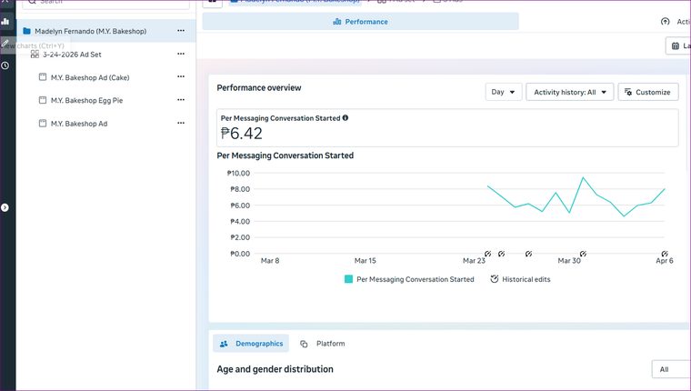The height and width of the screenshot is (391, 691).
Task: Open options menu for 3-24-2026 Ad Set
Action: tap(181, 54)
